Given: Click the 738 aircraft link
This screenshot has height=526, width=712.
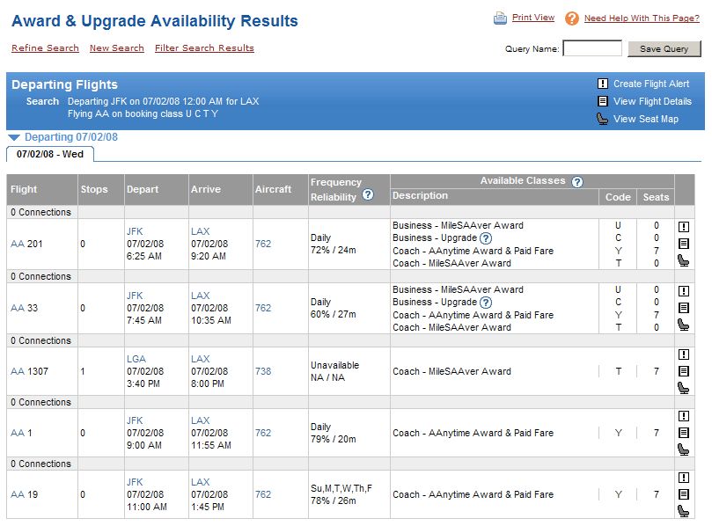Looking at the screenshot, I should 263,371.
